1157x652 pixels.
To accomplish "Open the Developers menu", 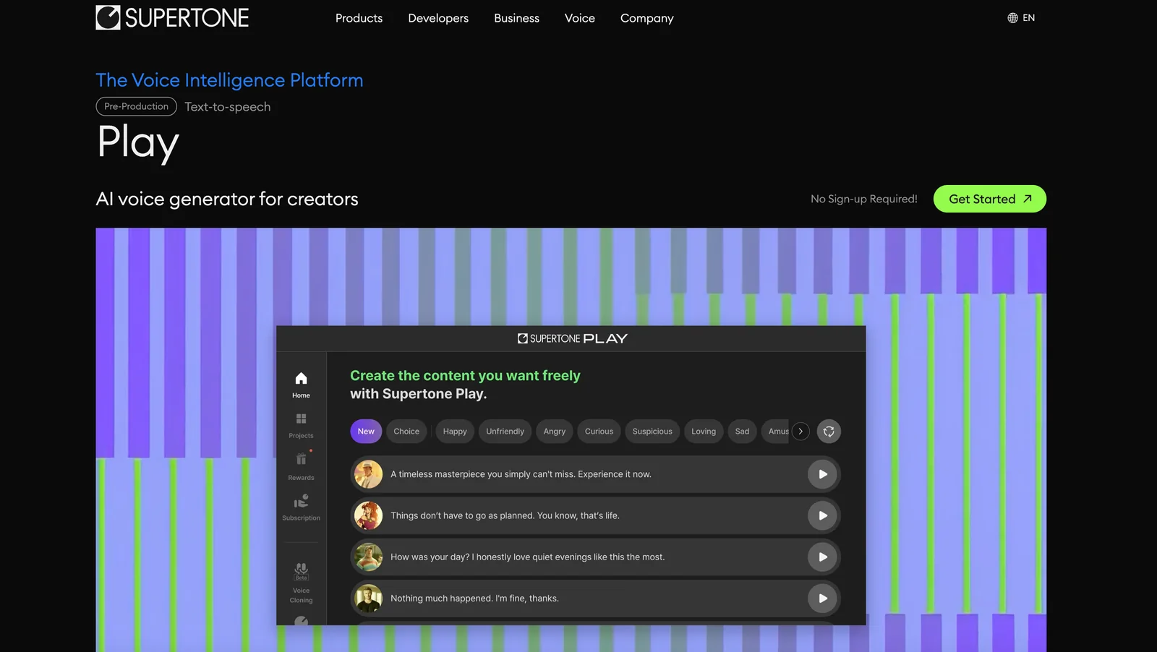I will click(x=437, y=18).
